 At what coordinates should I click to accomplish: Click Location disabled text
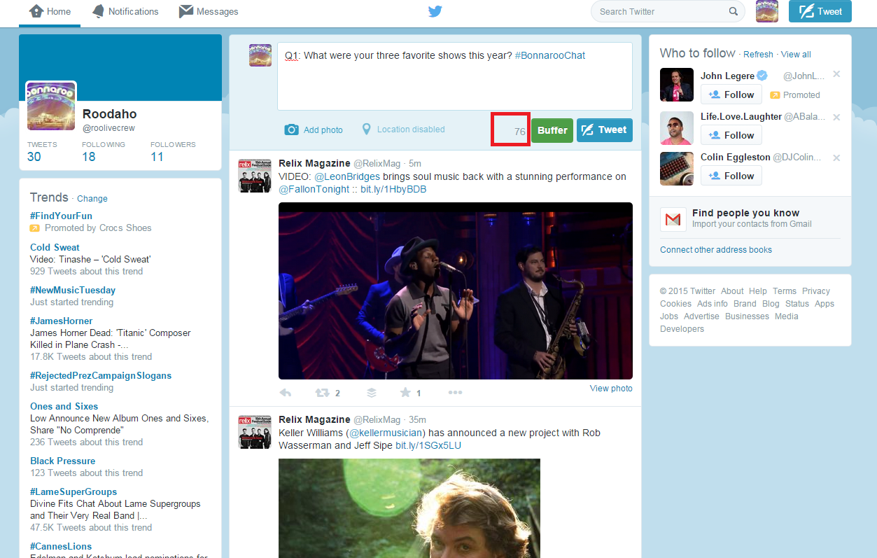point(411,130)
